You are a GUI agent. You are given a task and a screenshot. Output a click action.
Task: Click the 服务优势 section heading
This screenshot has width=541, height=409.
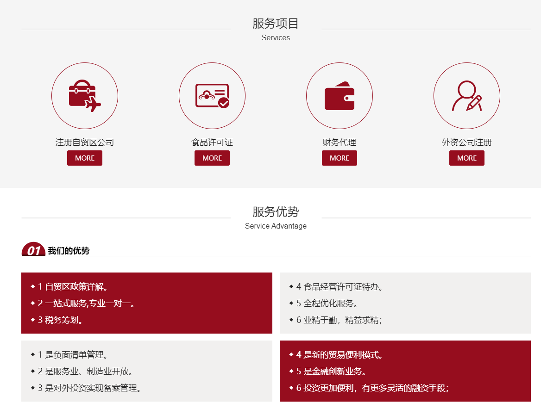pos(276,212)
